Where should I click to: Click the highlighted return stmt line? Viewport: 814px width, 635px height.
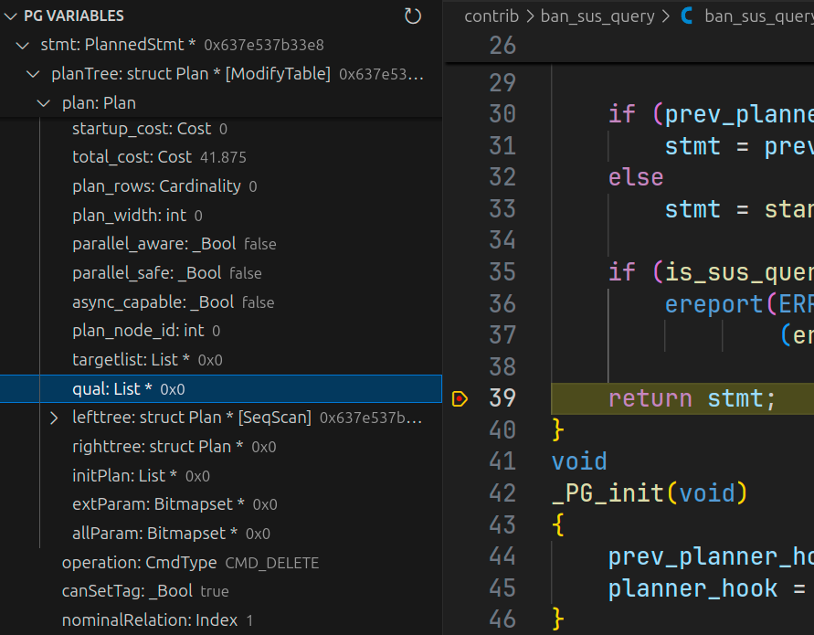point(691,398)
